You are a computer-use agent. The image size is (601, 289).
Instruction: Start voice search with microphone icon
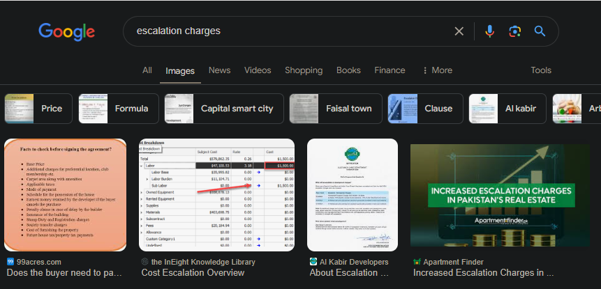pyautogui.click(x=489, y=31)
